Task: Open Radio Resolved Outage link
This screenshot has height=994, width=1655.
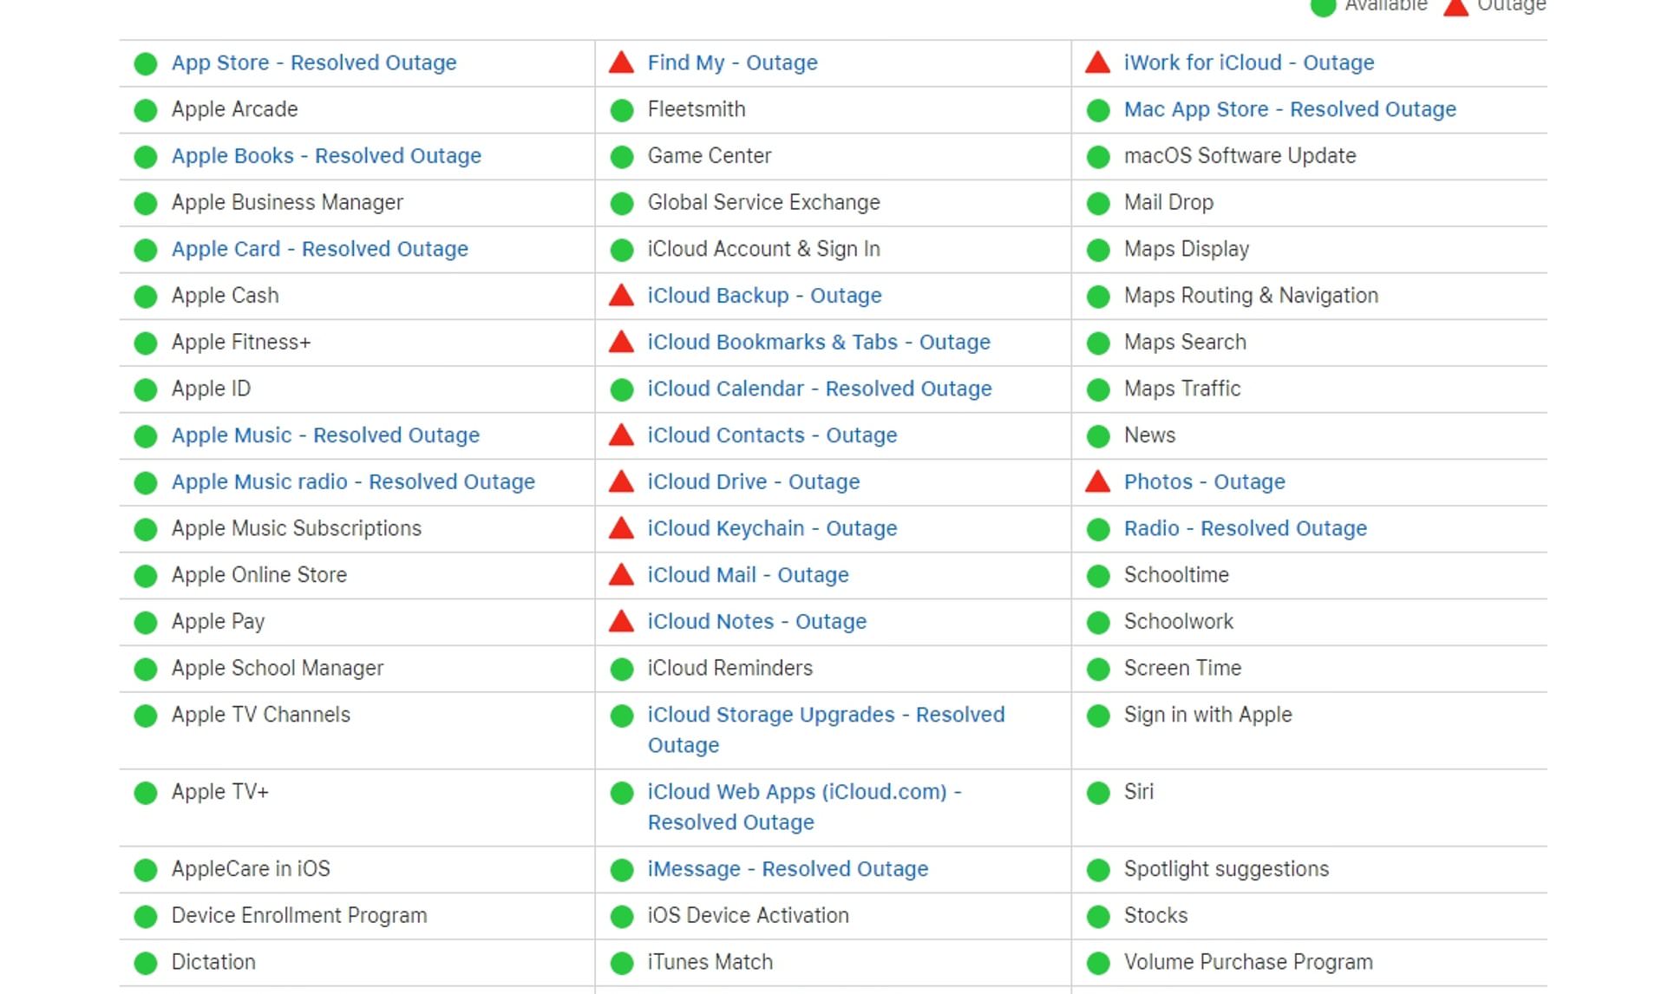Action: (1245, 528)
